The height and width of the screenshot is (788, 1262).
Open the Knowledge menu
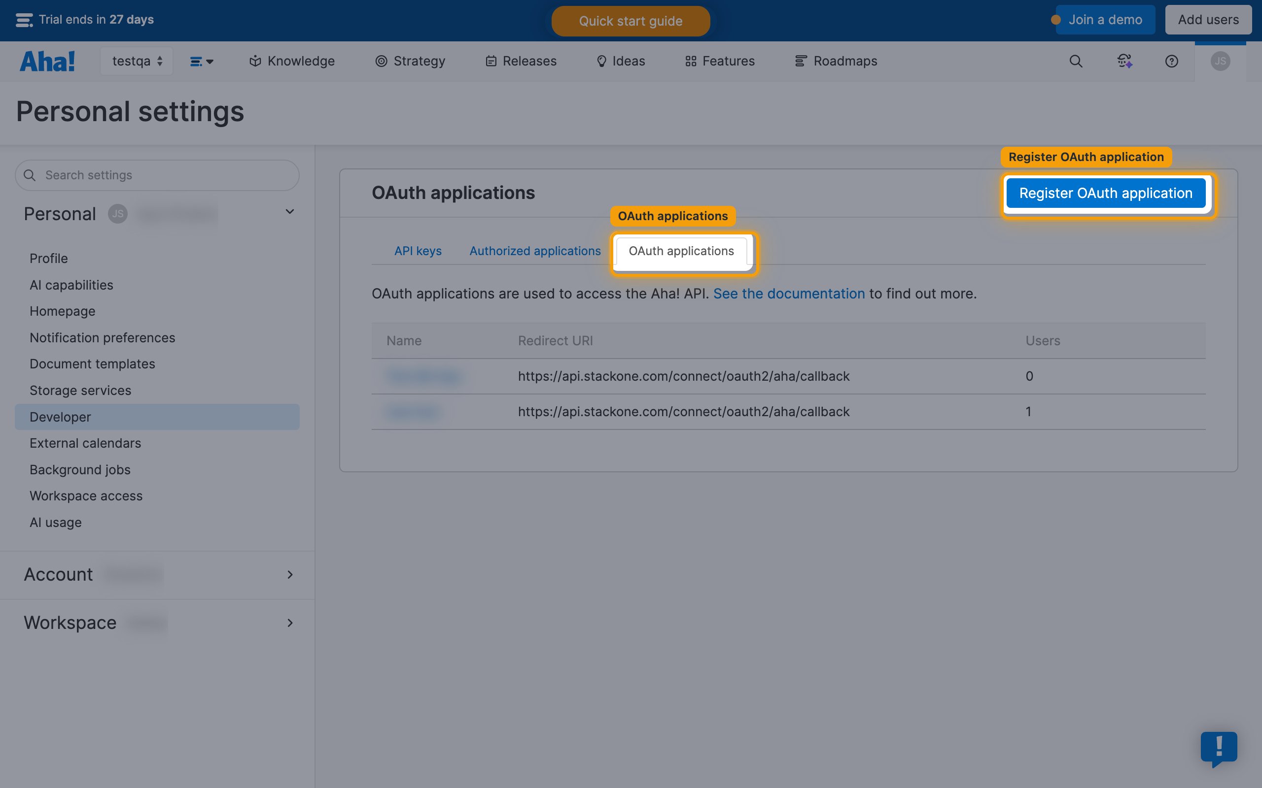coord(292,61)
